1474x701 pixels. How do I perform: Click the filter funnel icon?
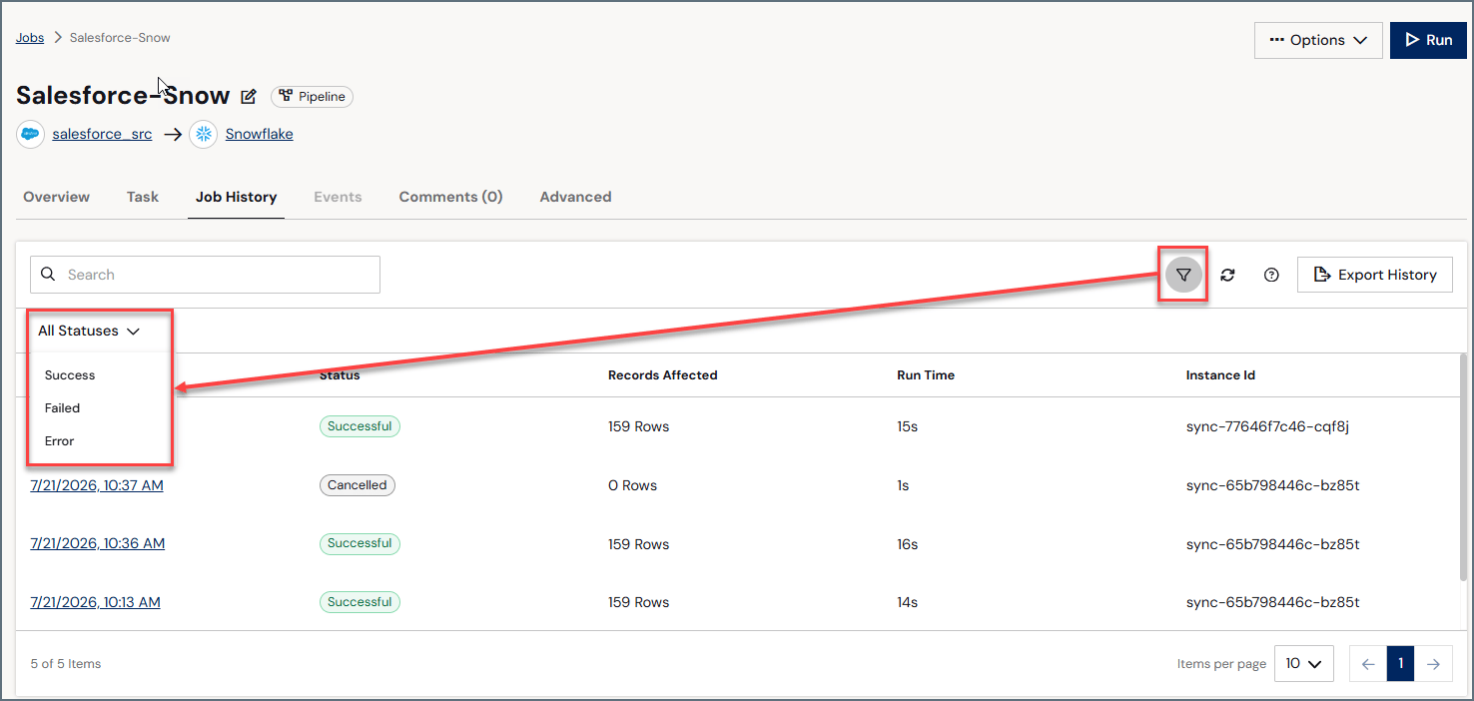click(1183, 275)
